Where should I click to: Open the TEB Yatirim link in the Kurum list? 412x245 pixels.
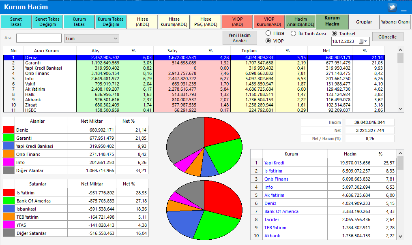point(275,228)
